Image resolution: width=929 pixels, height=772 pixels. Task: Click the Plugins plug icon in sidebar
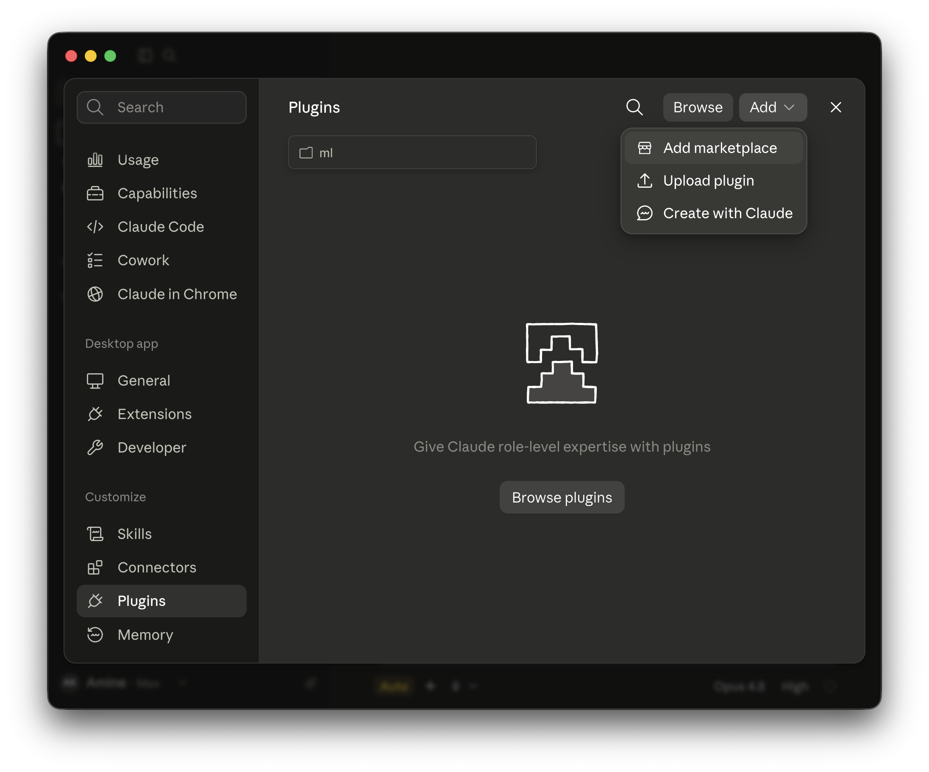[95, 601]
